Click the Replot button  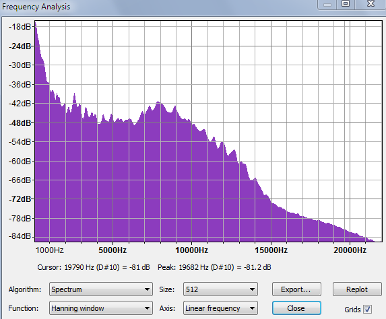(x=357, y=289)
